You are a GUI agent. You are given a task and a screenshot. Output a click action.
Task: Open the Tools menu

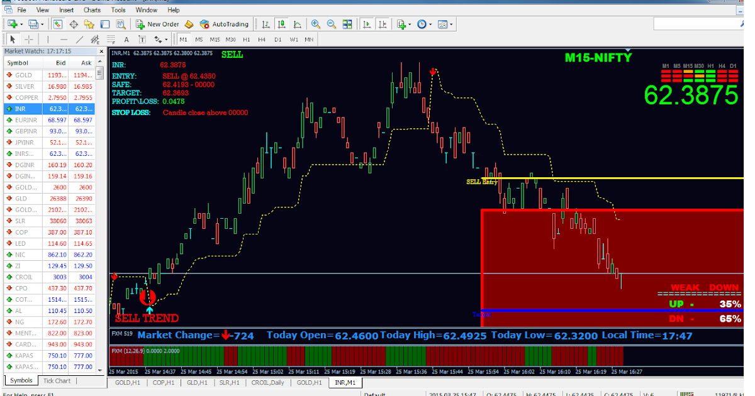coord(118,10)
